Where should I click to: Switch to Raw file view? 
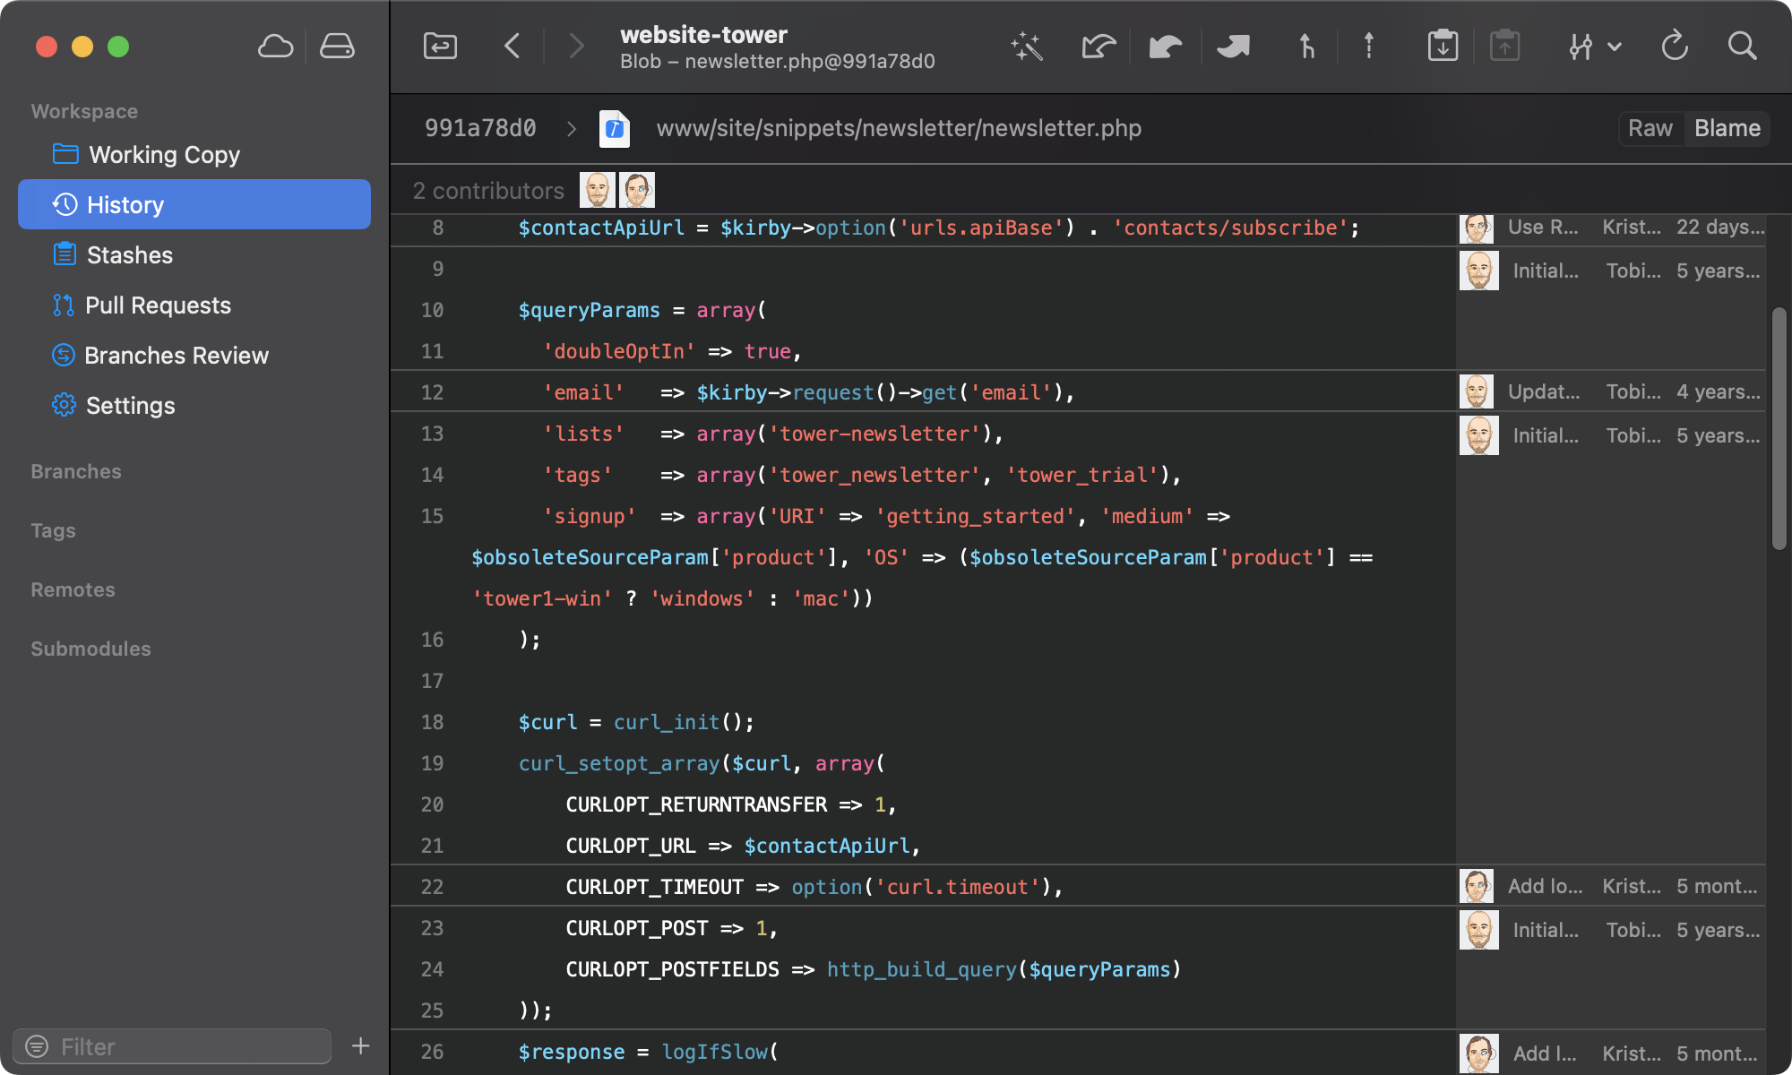(1651, 125)
